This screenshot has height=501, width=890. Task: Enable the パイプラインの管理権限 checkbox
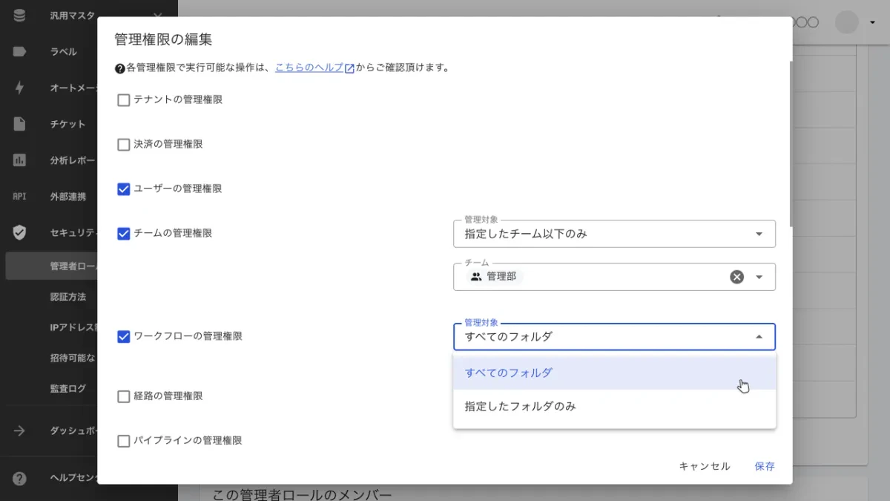tap(124, 442)
